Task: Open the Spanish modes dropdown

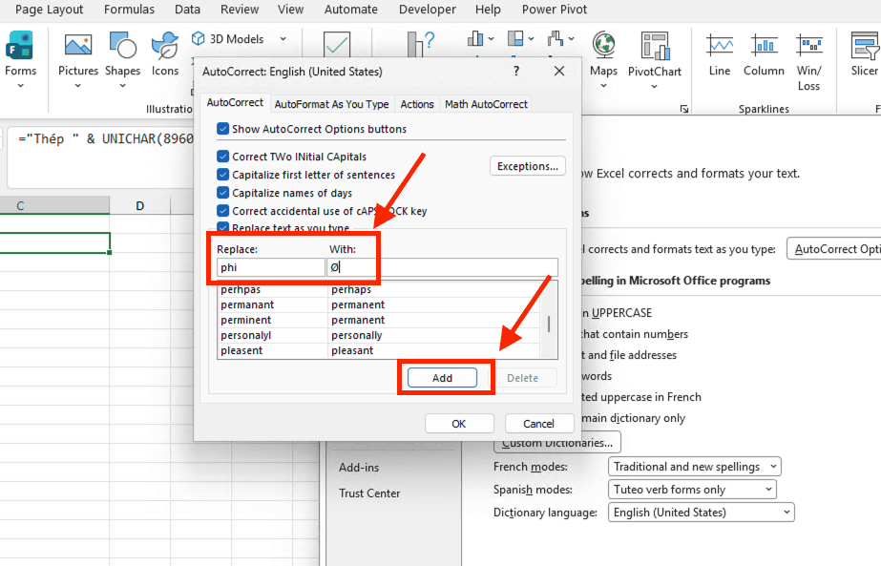Action: click(x=692, y=490)
